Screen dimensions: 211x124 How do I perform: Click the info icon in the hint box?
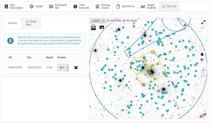click(x=11, y=41)
